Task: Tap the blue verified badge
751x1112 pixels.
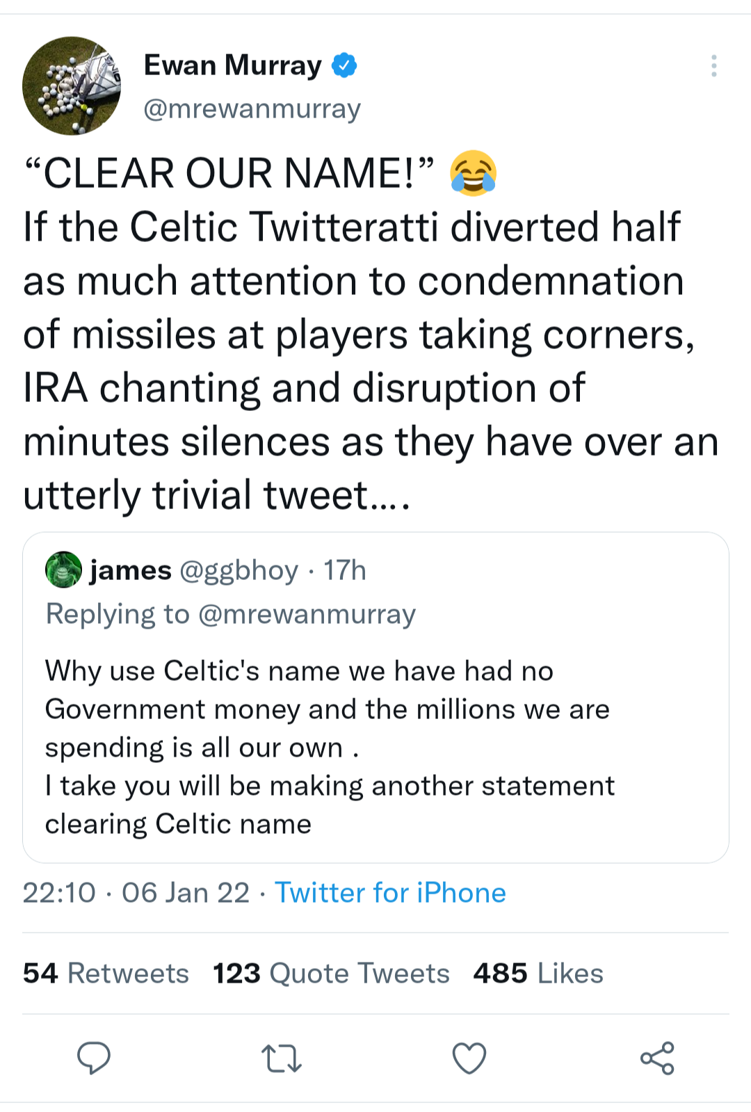Action: click(x=344, y=65)
